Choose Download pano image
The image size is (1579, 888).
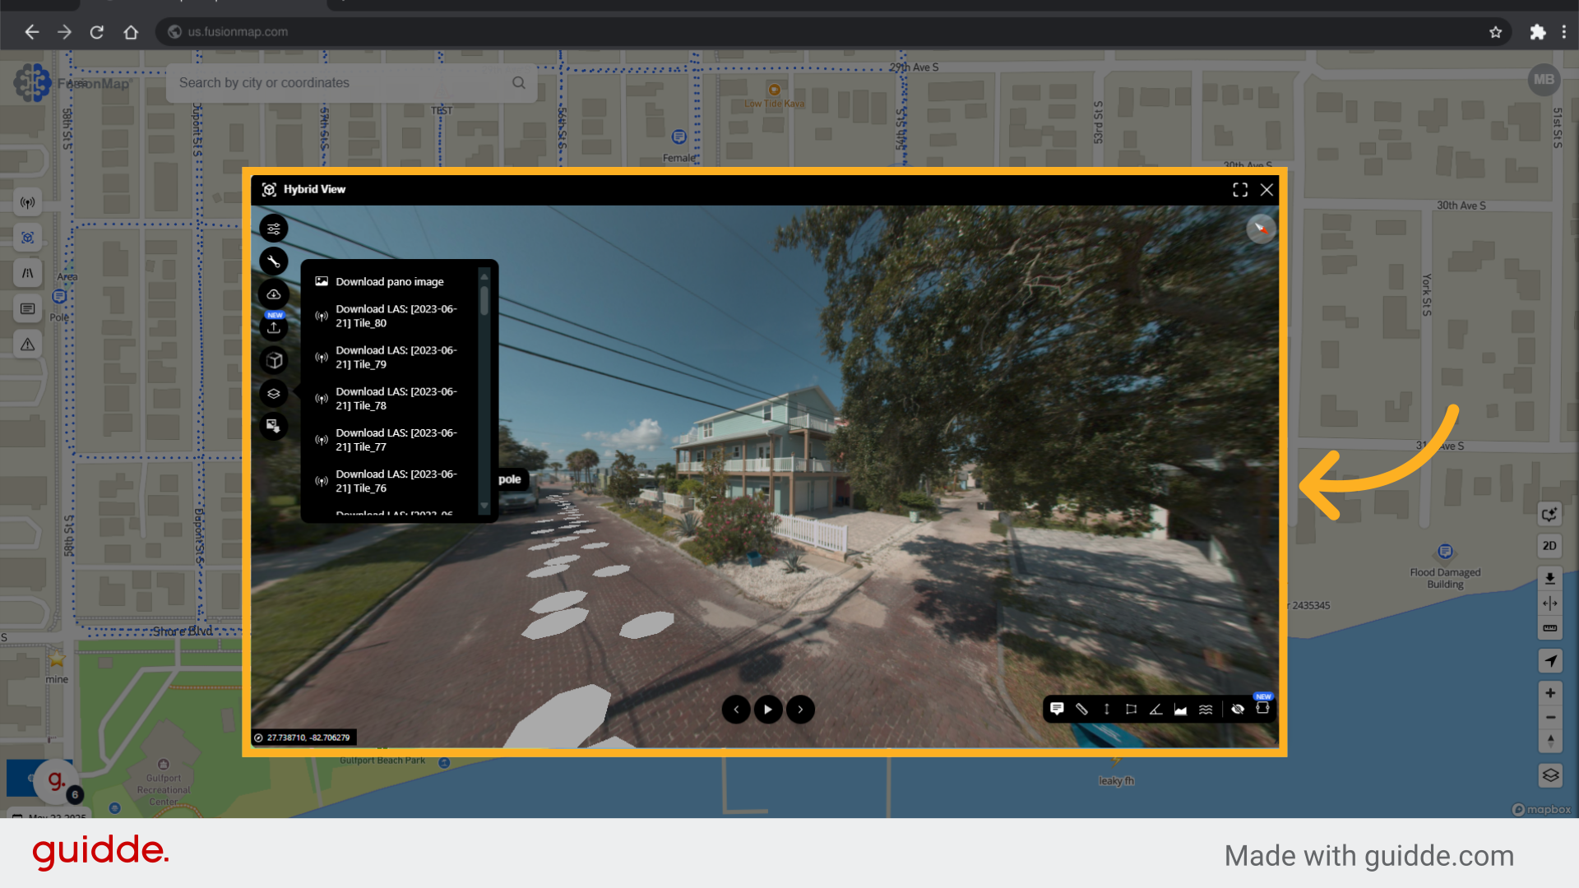click(x=390, y=281)
